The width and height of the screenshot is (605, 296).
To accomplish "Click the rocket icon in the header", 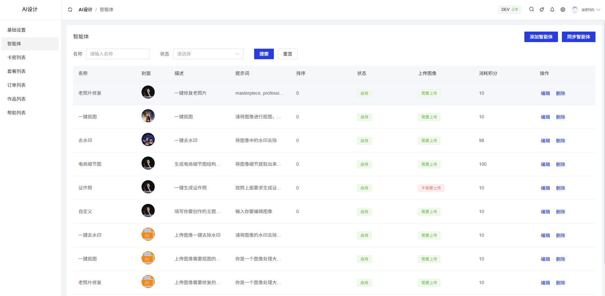I will [542, 10].
